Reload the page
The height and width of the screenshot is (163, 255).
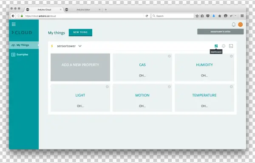(147, 16)
